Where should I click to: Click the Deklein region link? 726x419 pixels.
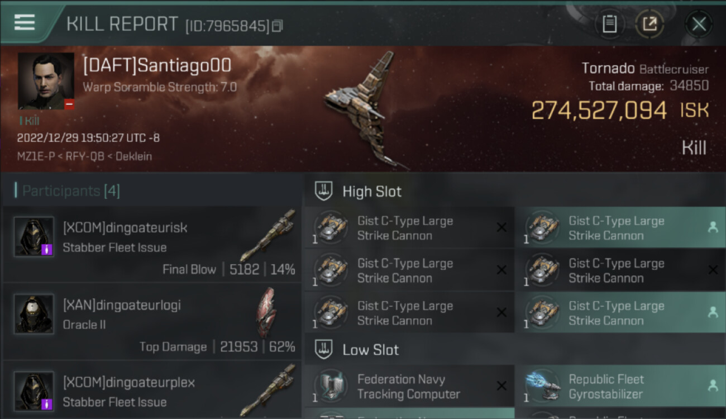134,156
